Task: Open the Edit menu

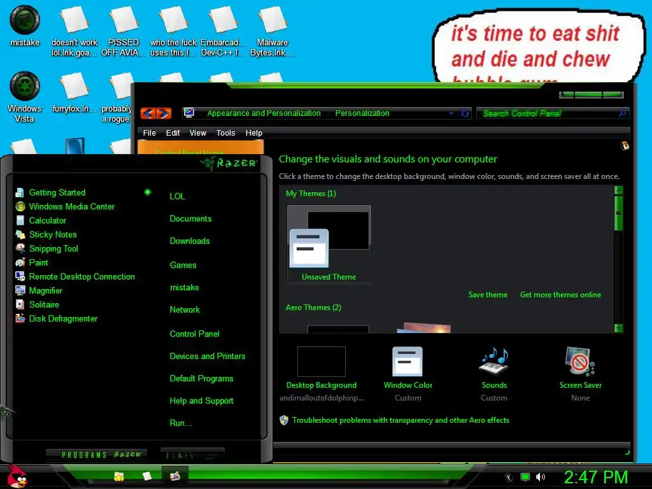Action: pyautogui.click(x=173, y=133)
